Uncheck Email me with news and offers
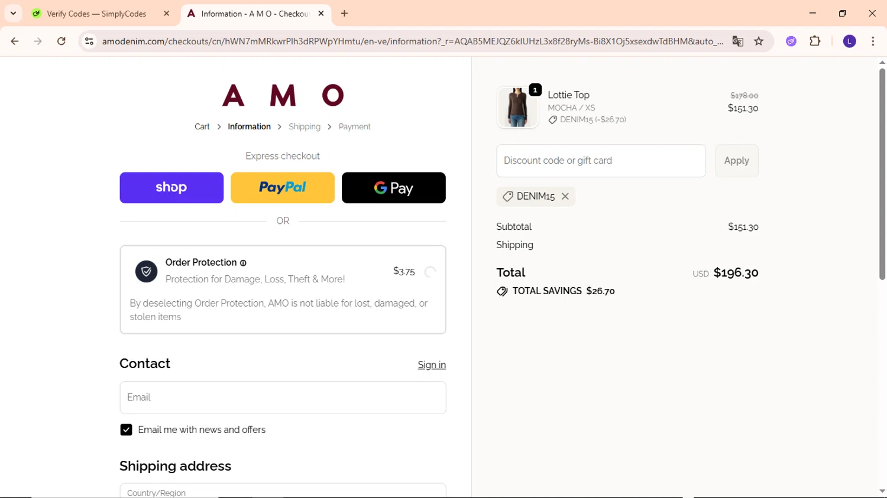The width and height of the screenshot is (887, 498). [x=126, y=430]
